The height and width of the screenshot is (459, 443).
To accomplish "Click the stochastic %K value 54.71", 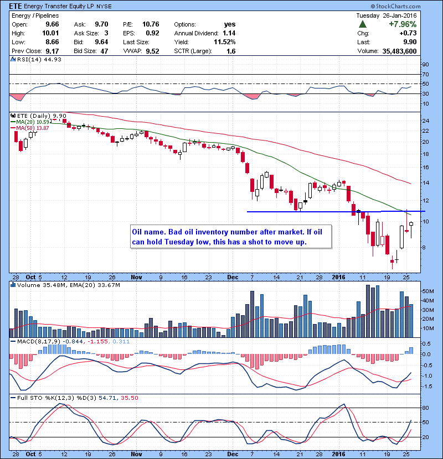I will click(x=107, y=398).
